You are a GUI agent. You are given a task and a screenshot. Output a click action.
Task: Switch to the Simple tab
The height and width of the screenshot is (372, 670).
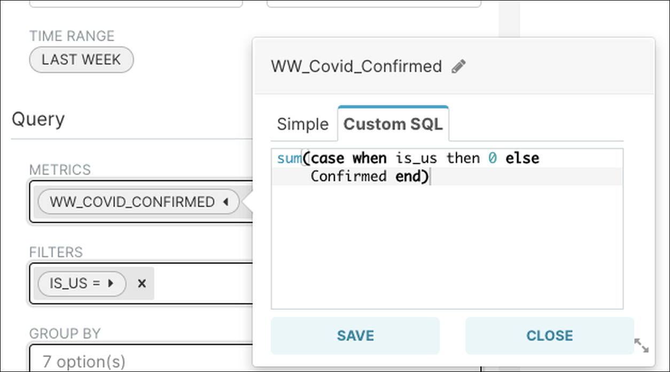(x=302, y=124)
